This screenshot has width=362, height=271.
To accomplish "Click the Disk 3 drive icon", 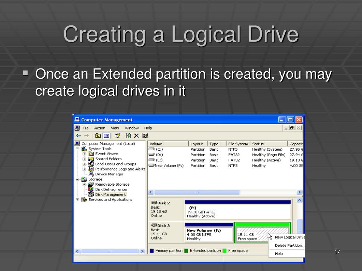I will [154, 225].
